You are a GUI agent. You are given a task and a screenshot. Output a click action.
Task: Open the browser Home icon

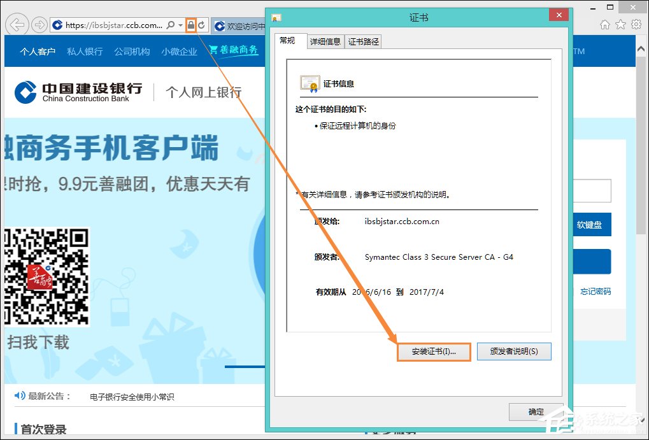(x=604, y=24)
